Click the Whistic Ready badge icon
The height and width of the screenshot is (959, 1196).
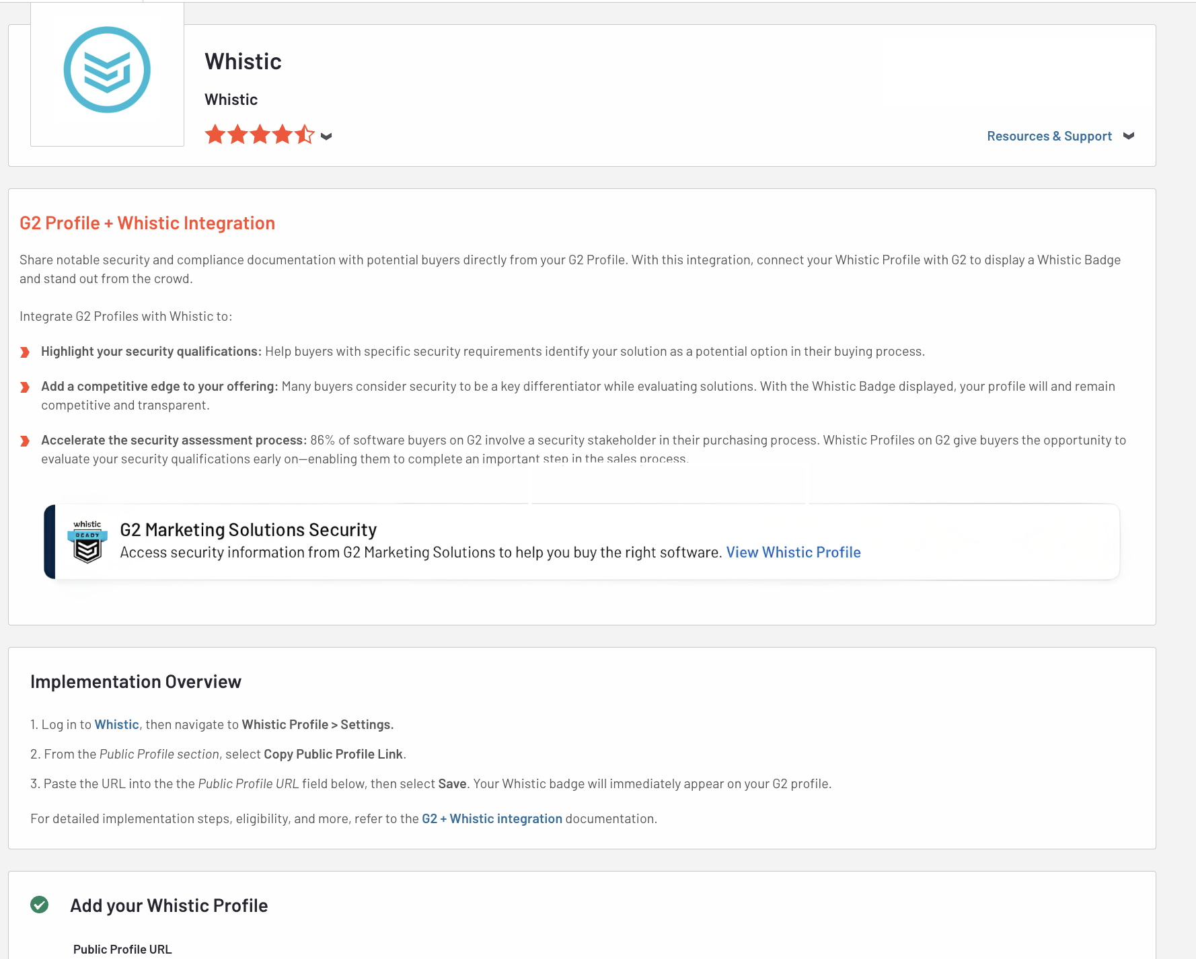coord(87,542)
